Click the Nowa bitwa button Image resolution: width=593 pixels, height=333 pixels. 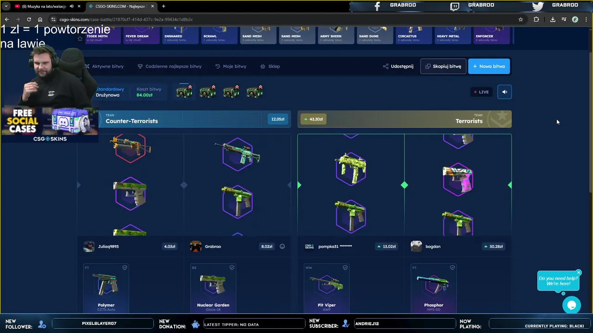tap(489, 66)
